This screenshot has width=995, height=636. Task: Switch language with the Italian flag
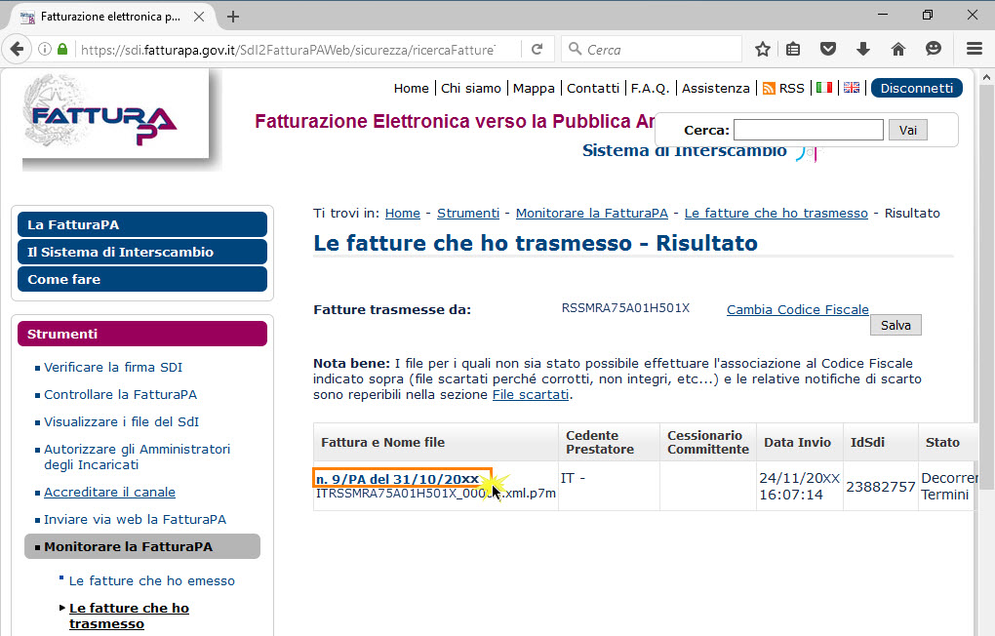click(x=823, y=88)
